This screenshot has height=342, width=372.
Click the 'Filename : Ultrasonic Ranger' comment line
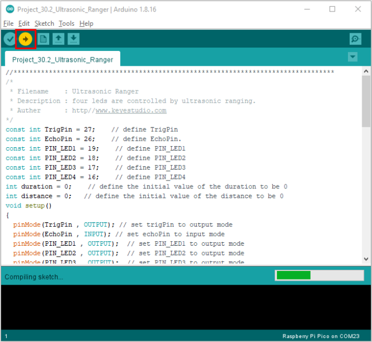point(74,92)
